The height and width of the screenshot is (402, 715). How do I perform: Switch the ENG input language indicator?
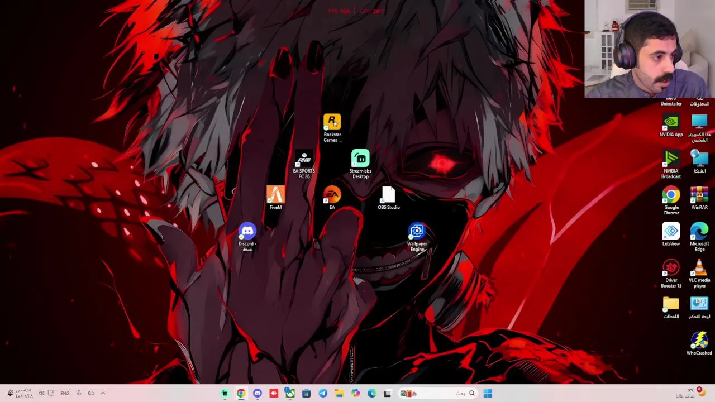65,393
